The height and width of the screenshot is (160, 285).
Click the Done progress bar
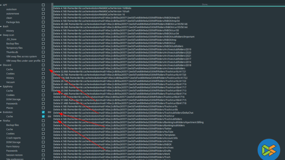169,5
